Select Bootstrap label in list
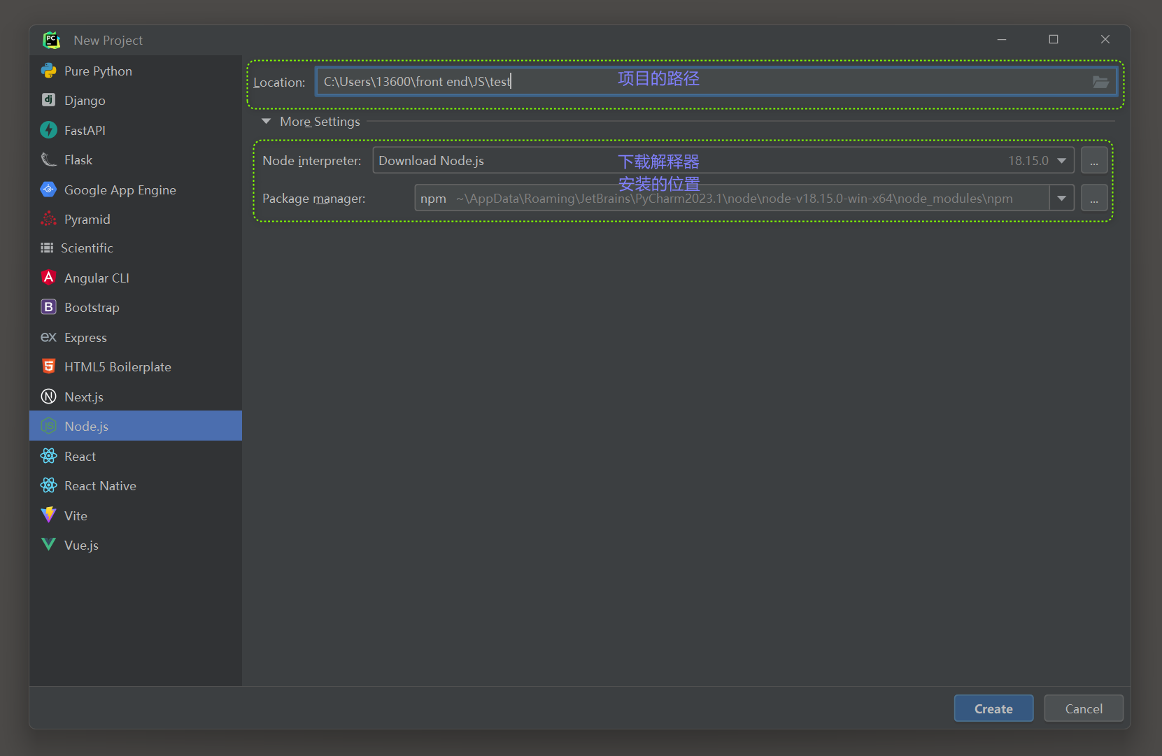This screenshot has width=1162, height=756. tap(92, 308)
